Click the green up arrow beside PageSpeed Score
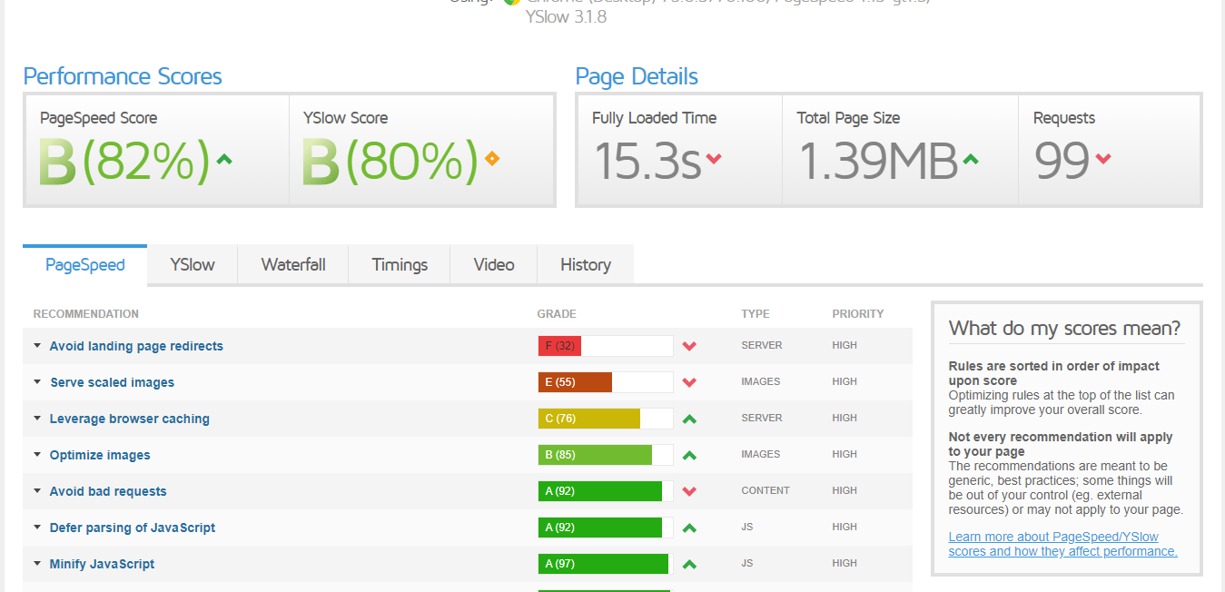This screenshot has width=1225, height=592. (224, 159)
